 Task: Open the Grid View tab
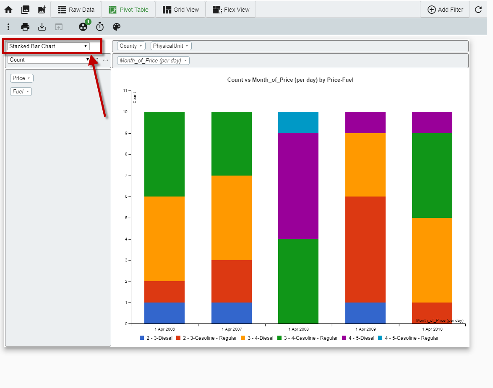180,9
